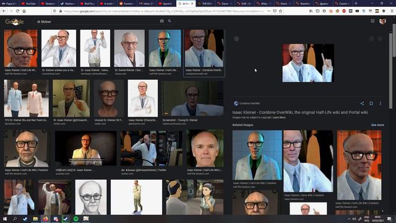Image resolution: width=396 pixels, height=223 pixels.
Task: Switch to the THE KIV tab
Action: (x=205, y=4)
